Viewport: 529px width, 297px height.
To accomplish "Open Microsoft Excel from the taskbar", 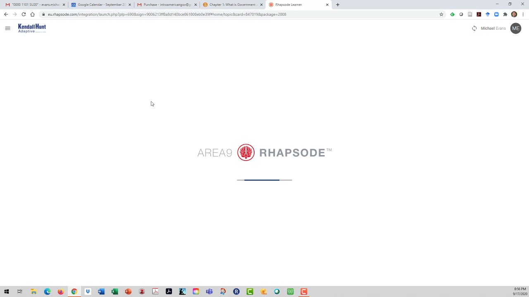I will click(x=114, y=292).
